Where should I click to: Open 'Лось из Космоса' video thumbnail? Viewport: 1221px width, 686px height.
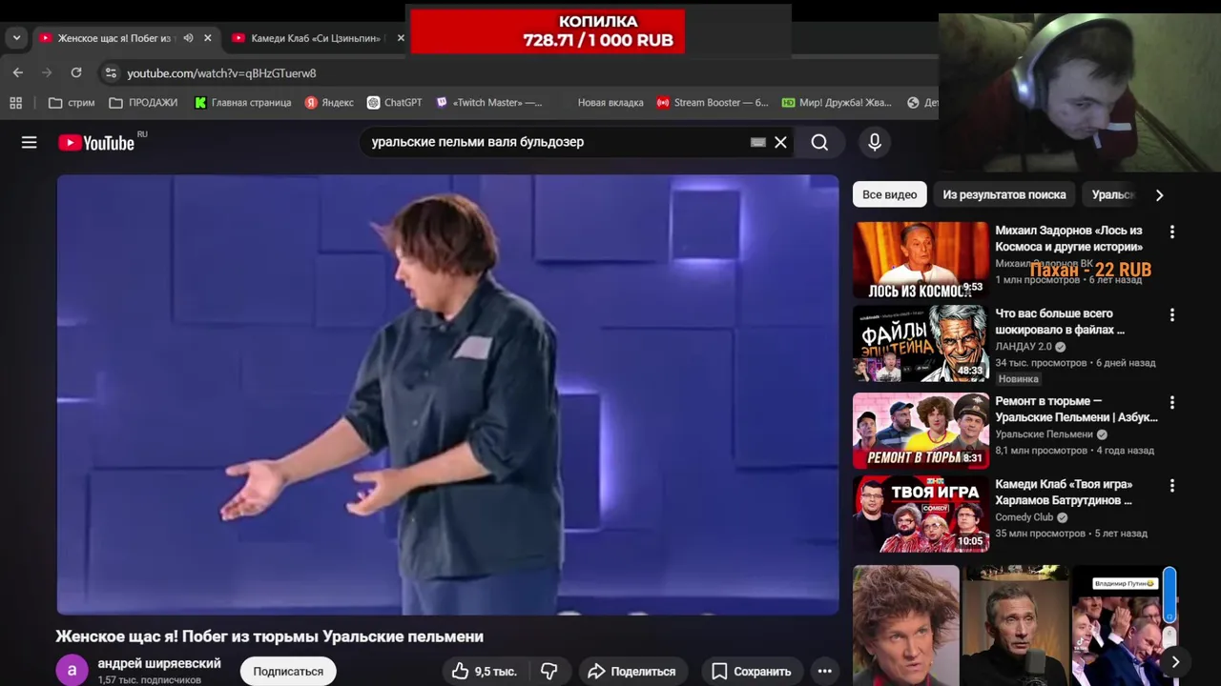point(921,260)
